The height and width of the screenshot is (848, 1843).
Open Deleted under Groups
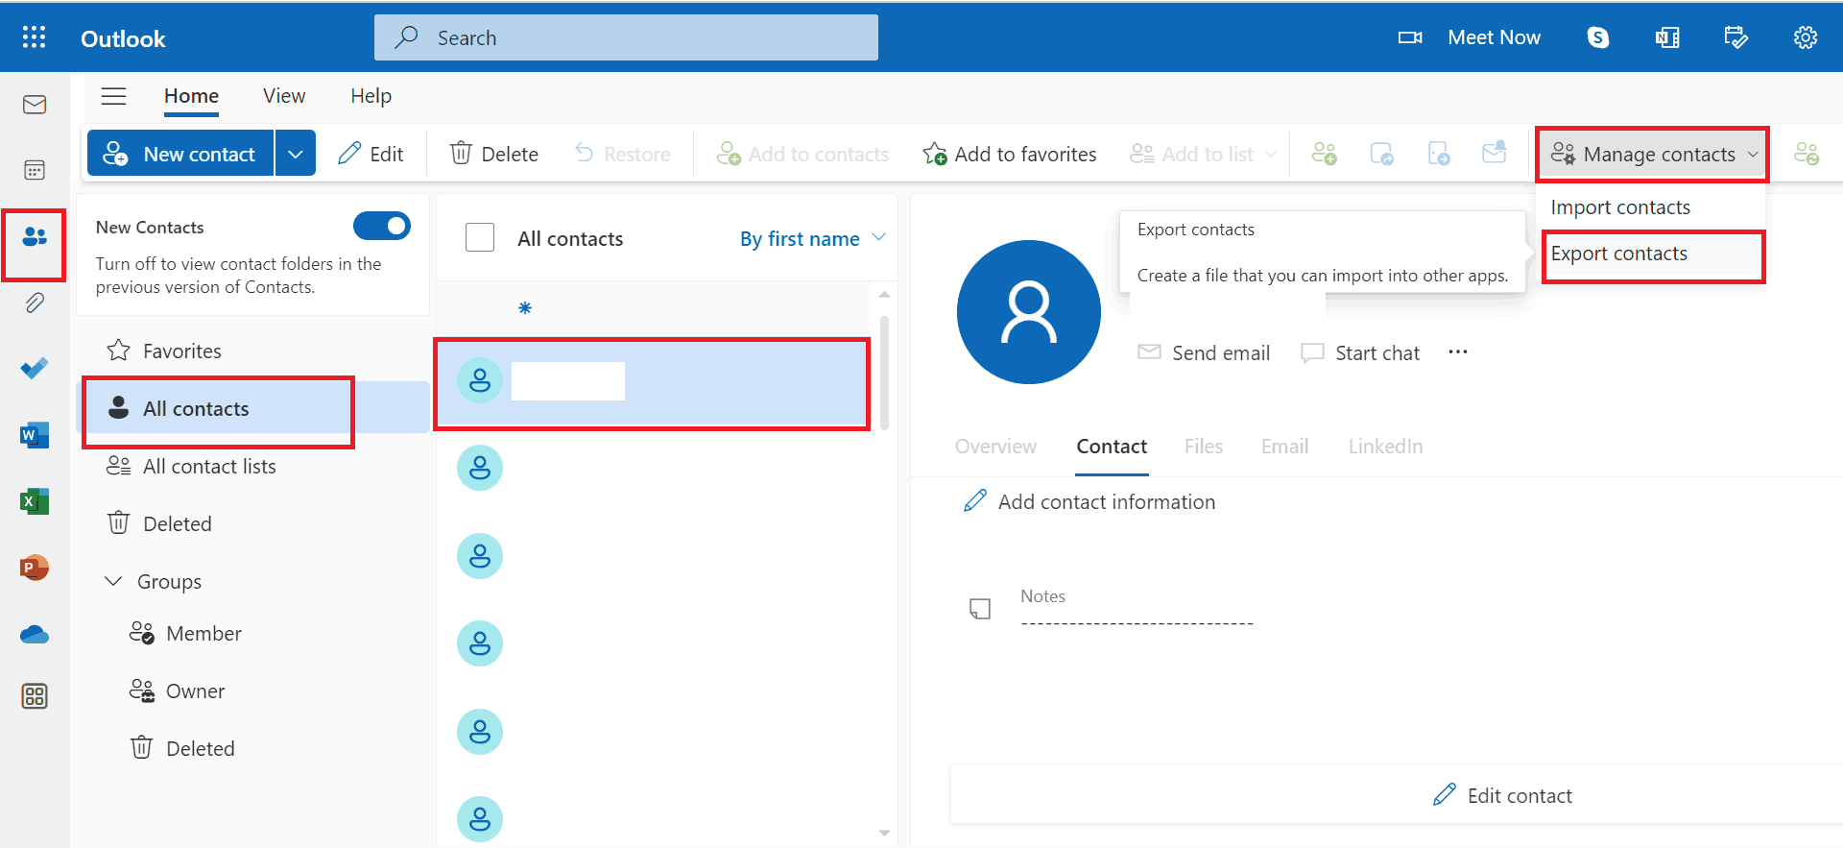click(x=253, y=748)
